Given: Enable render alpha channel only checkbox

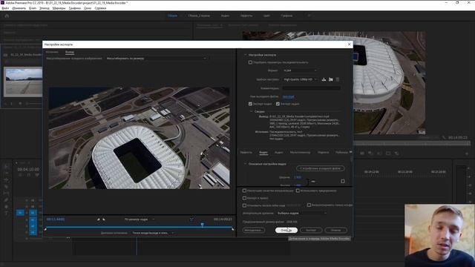Looking at the screenshot, I should point(309,205).
